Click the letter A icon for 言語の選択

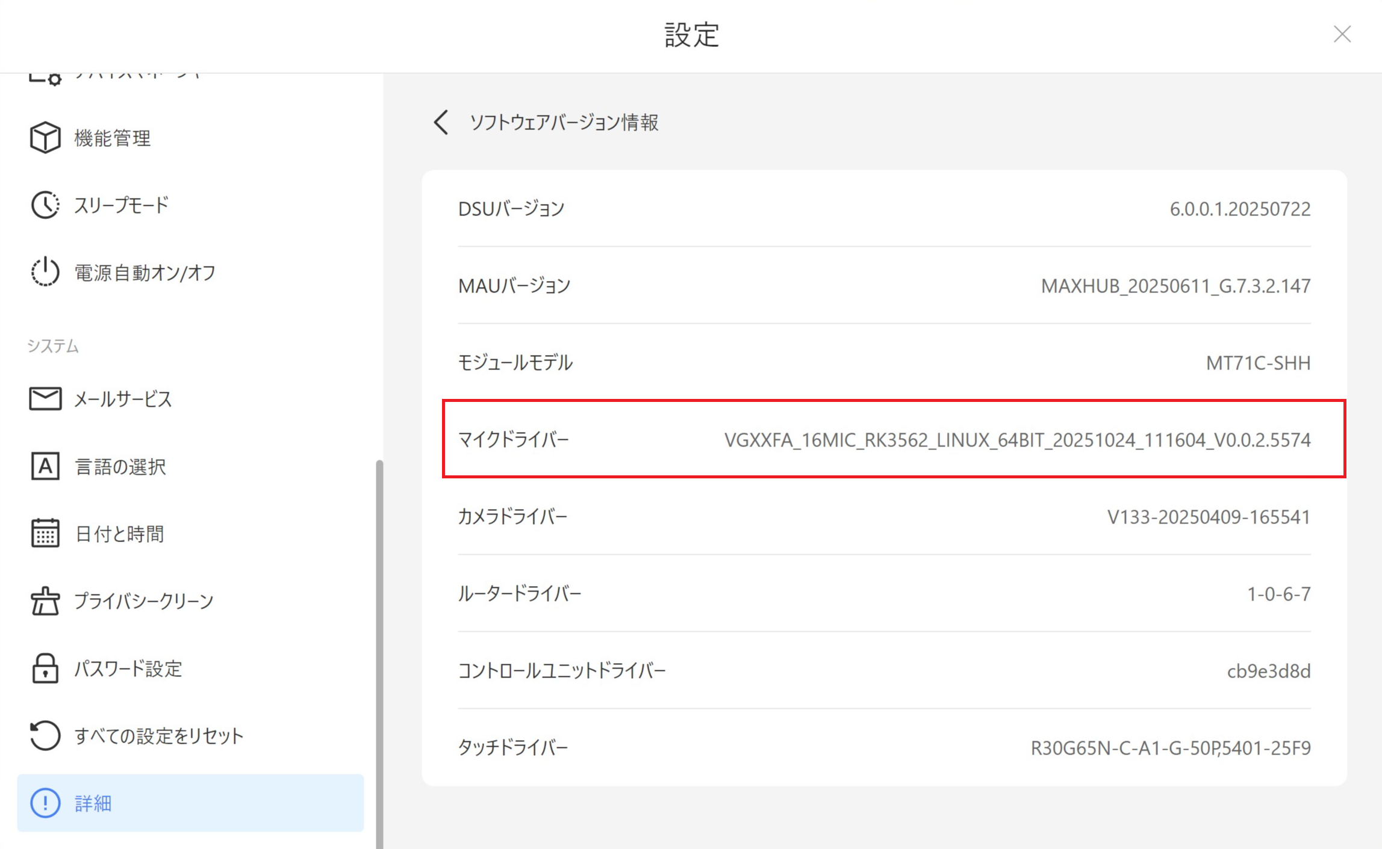pos(45,466)
